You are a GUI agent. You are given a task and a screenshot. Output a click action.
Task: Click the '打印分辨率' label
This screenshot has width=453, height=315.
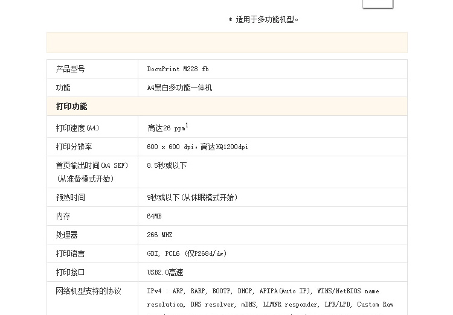pos(74,147)
